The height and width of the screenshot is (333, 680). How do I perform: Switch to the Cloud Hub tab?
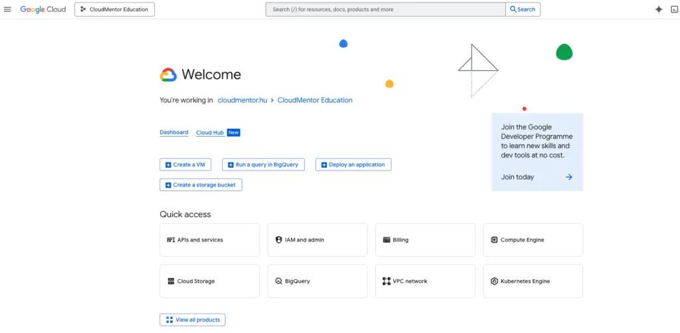point(210,133)
